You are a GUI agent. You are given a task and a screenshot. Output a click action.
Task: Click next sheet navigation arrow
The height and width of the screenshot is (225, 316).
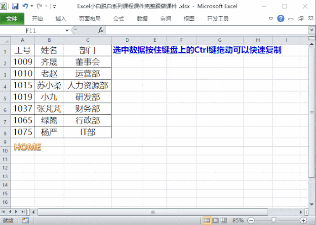(x=16, y=212)
